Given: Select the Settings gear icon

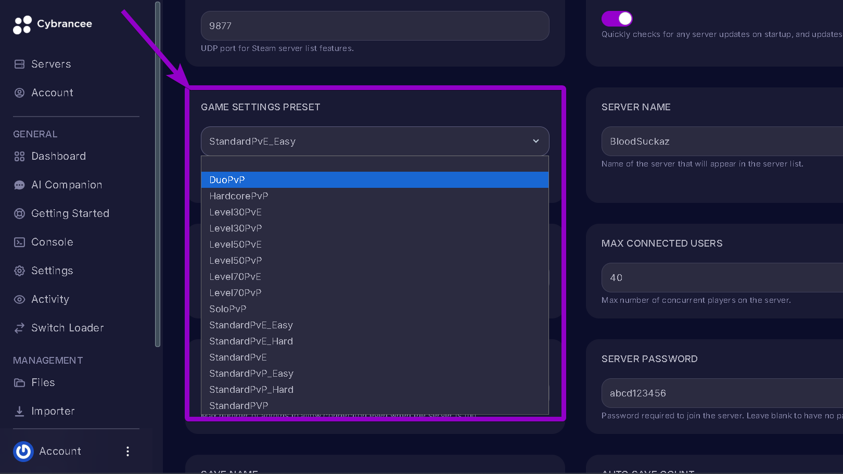Looking at the screenshot, I should coord(19,271).
